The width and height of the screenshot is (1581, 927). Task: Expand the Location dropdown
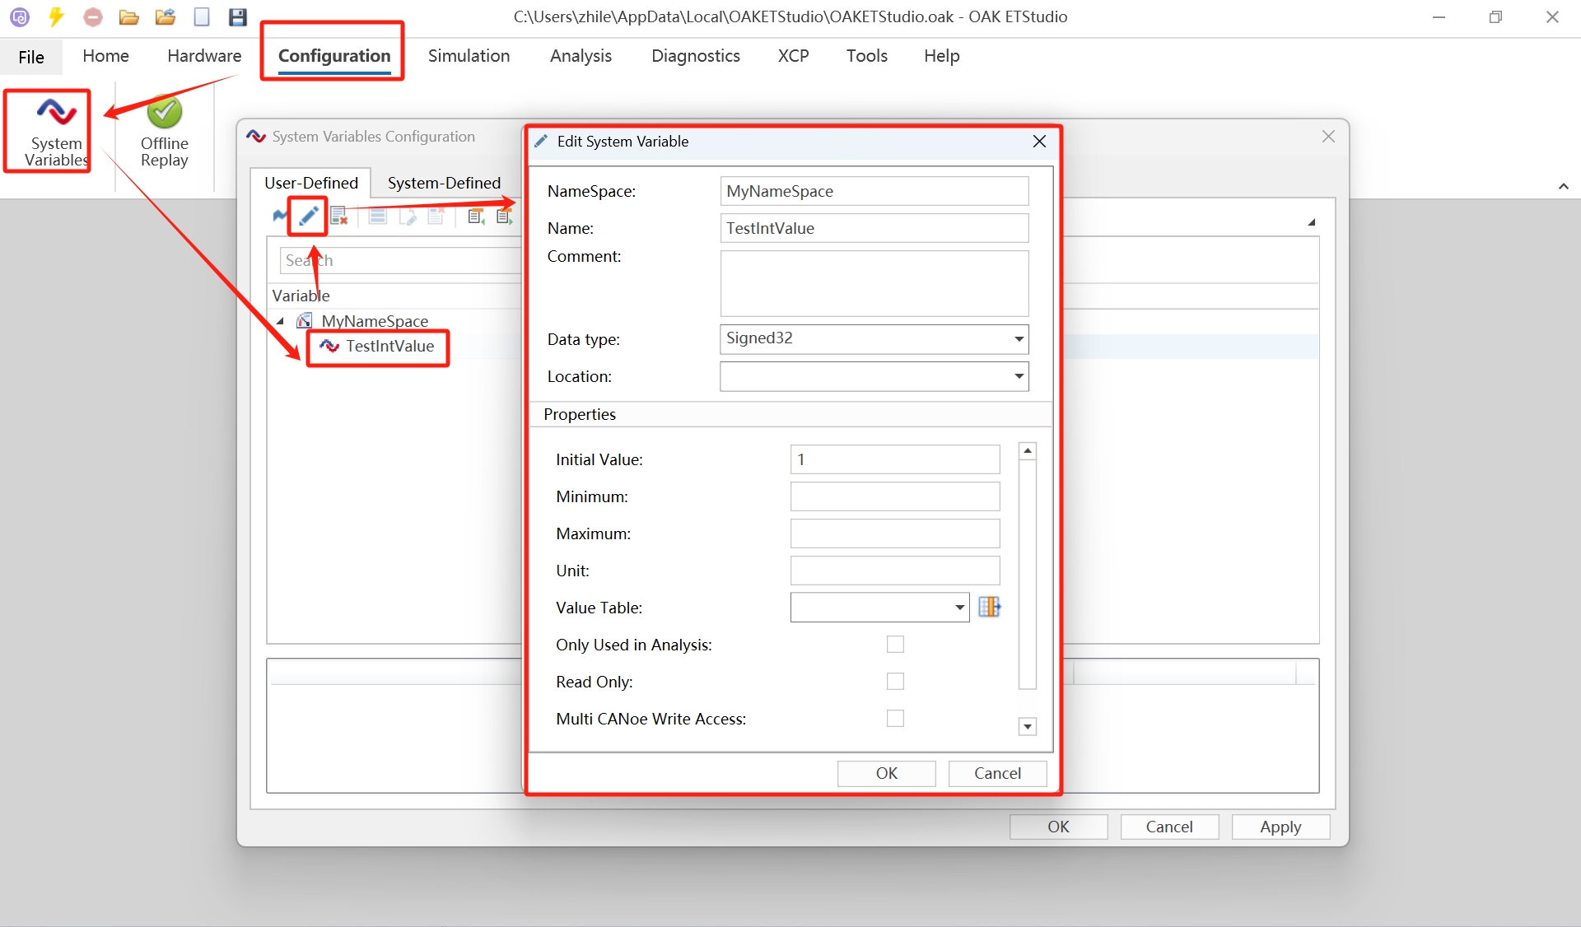coord(1019,376)
